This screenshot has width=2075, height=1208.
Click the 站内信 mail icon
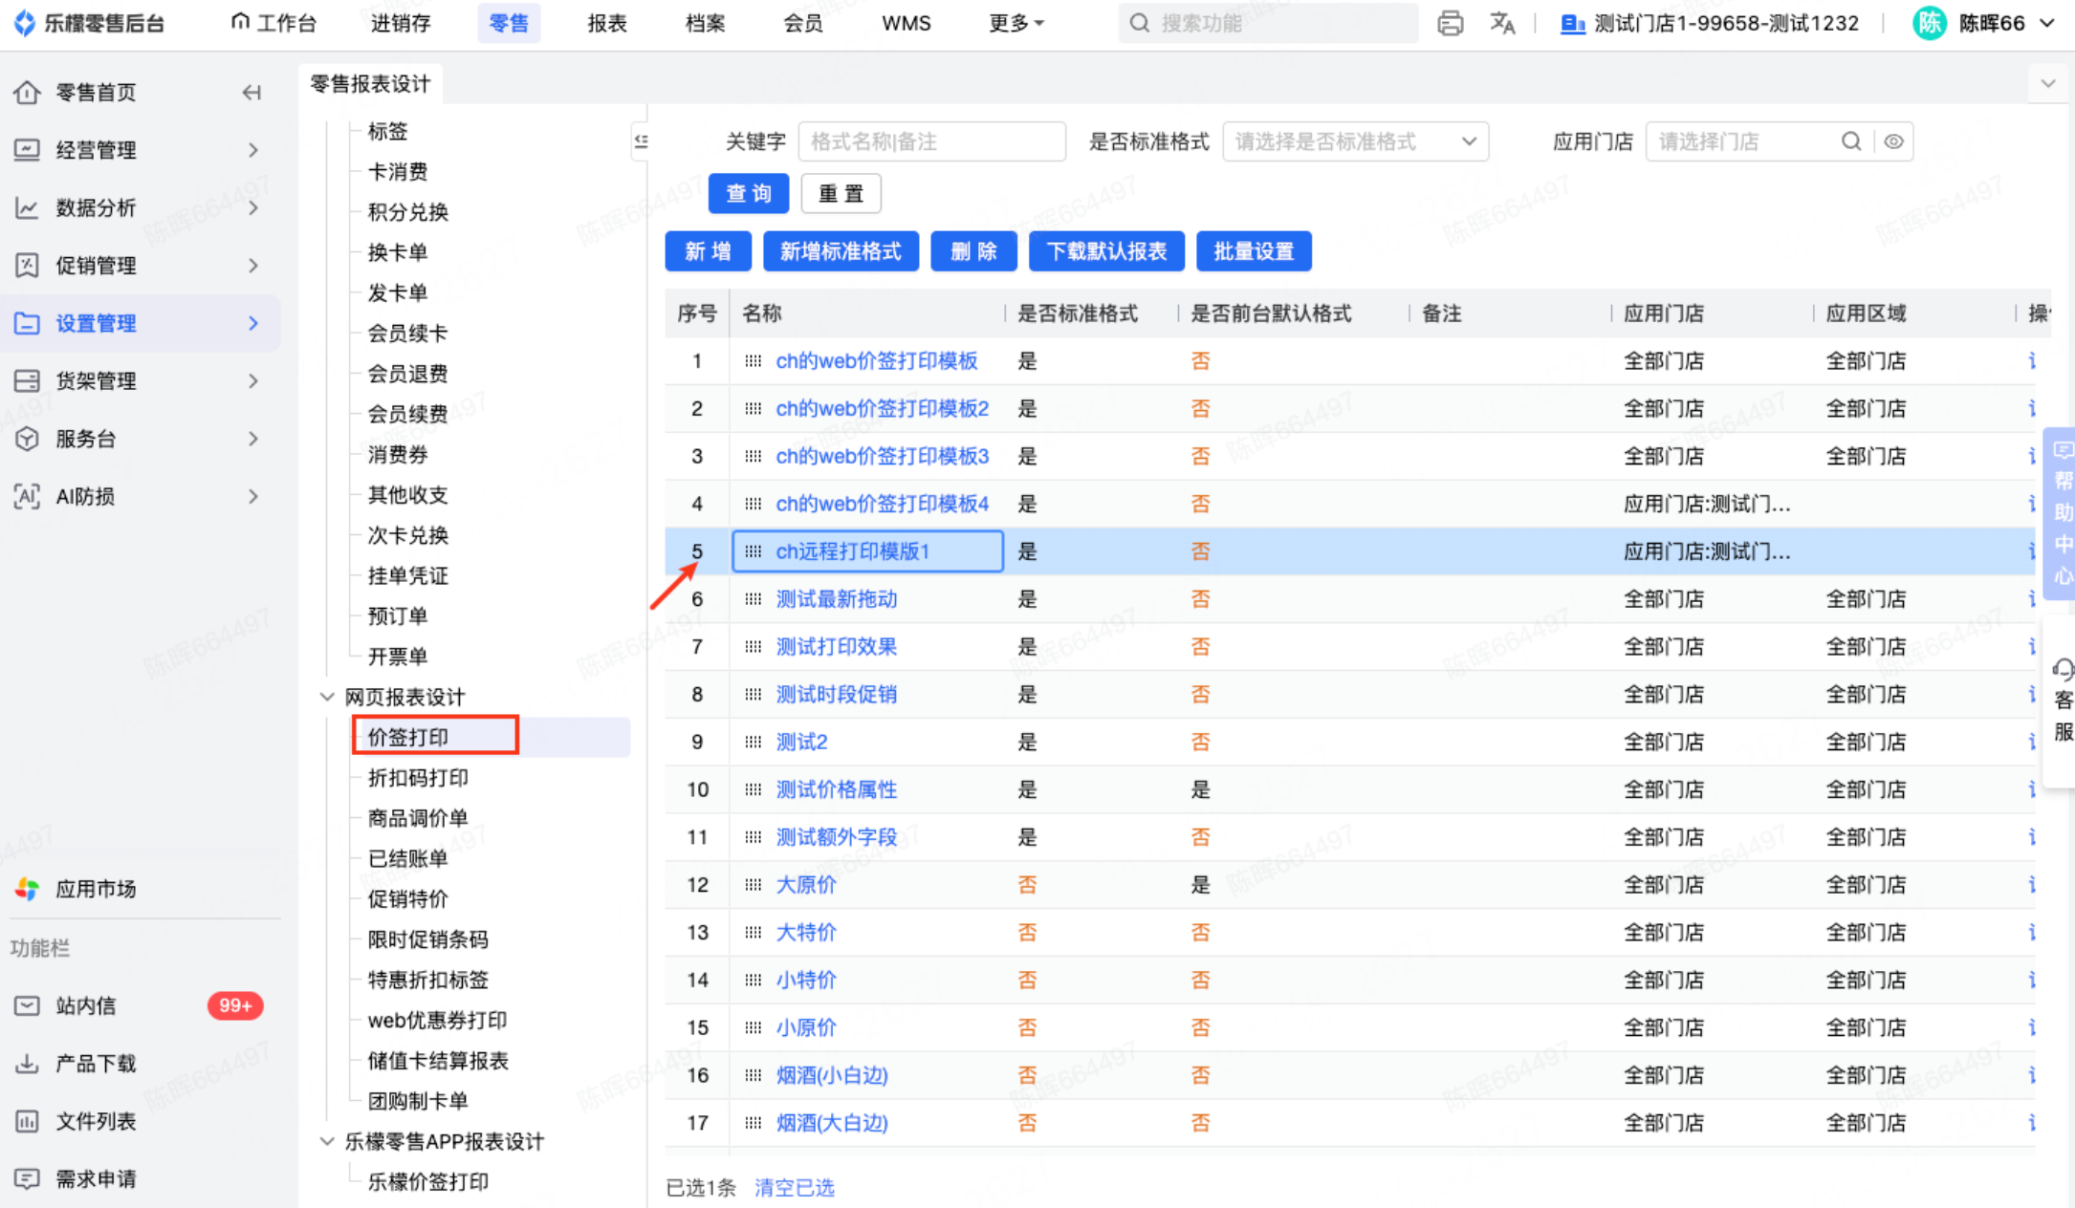(x=27, y=1005)
